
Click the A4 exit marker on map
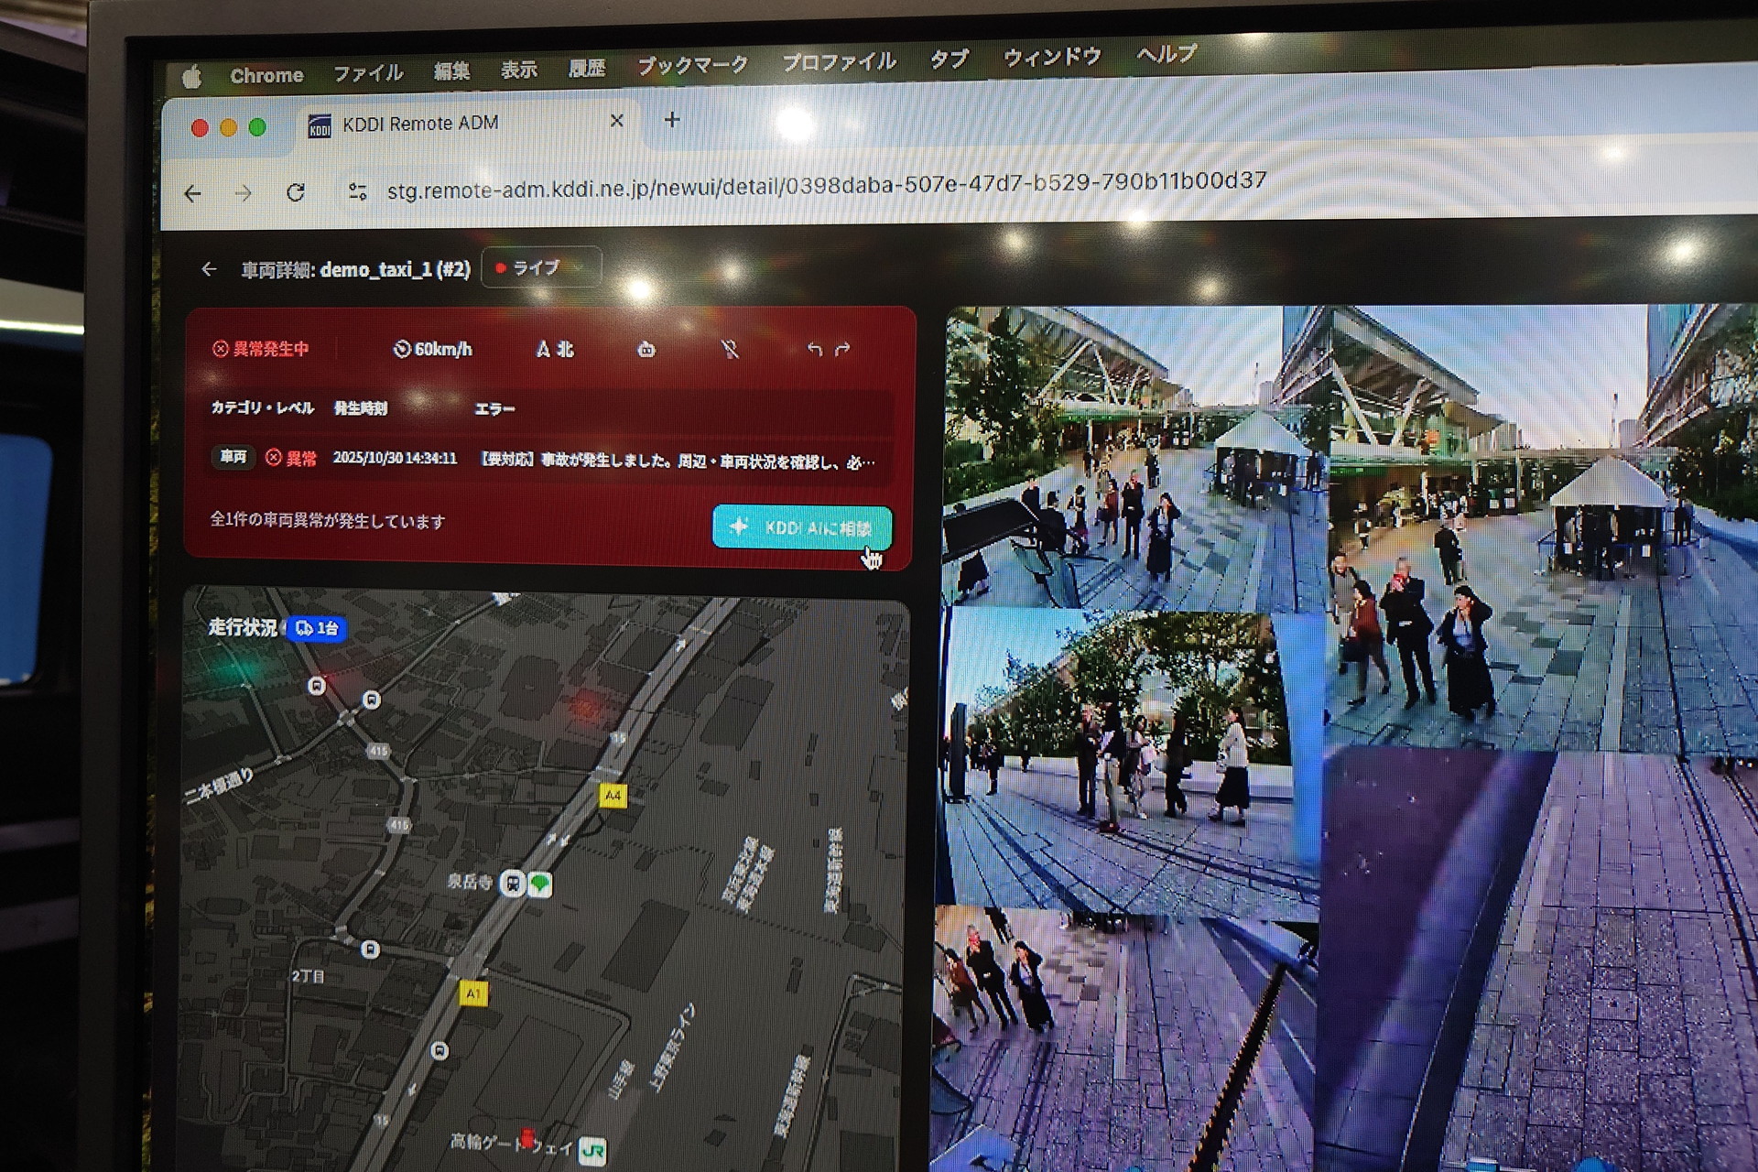click(x=613, y=796)
